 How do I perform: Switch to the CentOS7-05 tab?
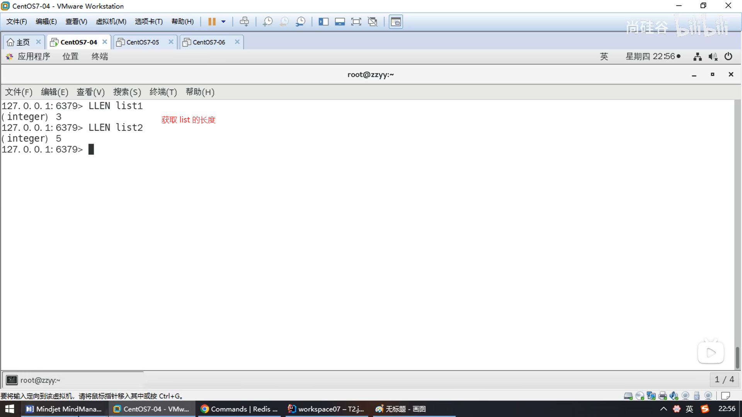(x=143, y=42)
